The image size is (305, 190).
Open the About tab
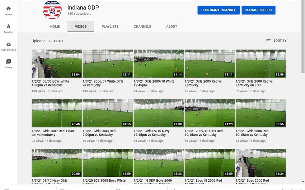(172, 27)
